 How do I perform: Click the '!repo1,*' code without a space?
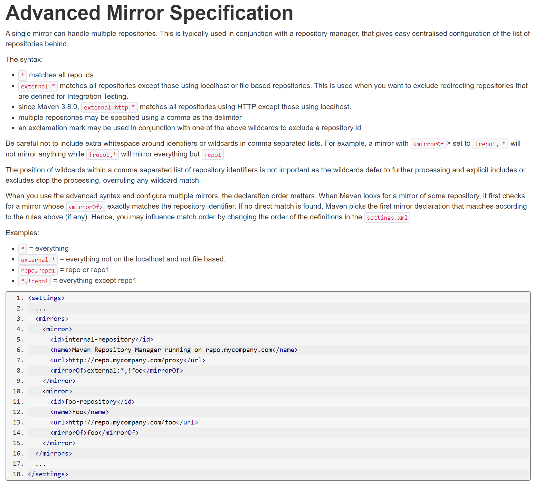(x=103, y=154)
